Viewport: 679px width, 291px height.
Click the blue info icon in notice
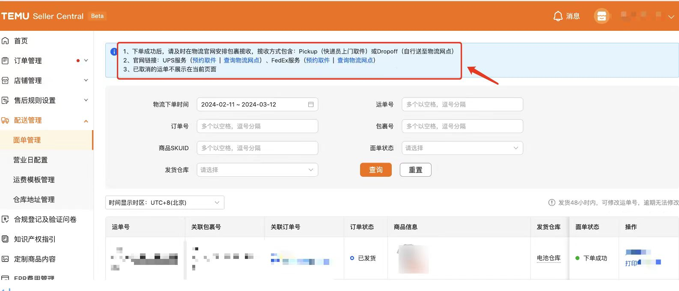pyautogui.click(x=114, y=52)
